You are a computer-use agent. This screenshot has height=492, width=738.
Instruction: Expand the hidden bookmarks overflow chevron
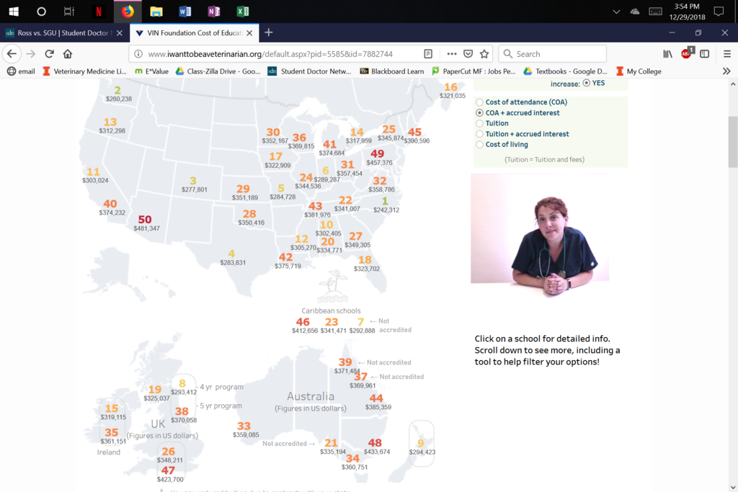click(726, 71)
